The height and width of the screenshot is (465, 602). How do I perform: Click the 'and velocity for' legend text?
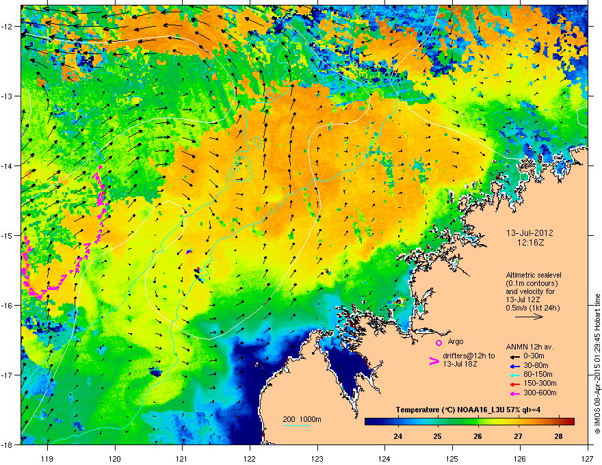click(530, 291)
